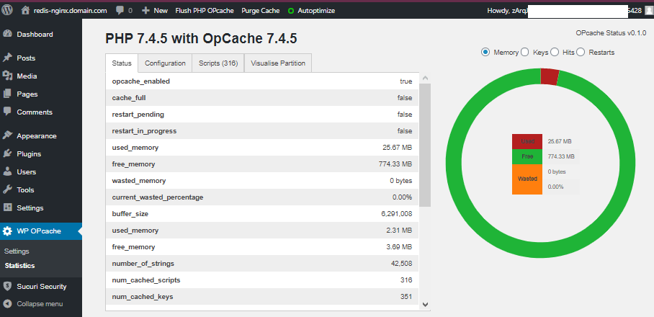The height and width of the screenshot is (317, 654).
Task: Click the Comments speech bubble sidebar icon
Action: [7, 112]
